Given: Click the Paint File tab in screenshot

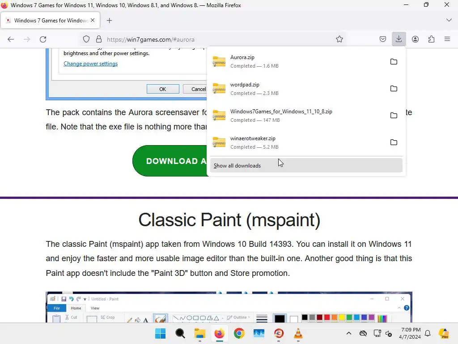Looking at the screenshot, I should click(57, 308).
